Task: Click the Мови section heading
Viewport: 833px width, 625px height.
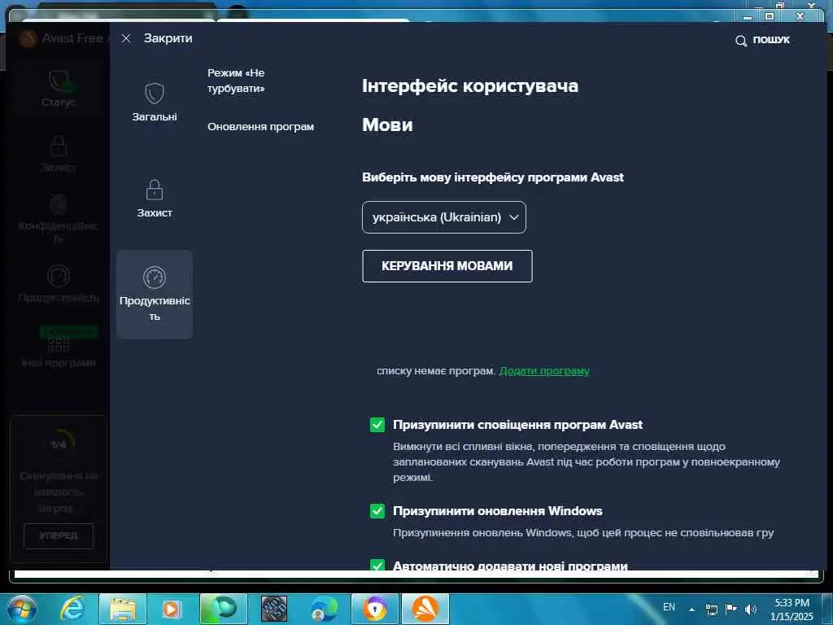Action: click(387, 125)
